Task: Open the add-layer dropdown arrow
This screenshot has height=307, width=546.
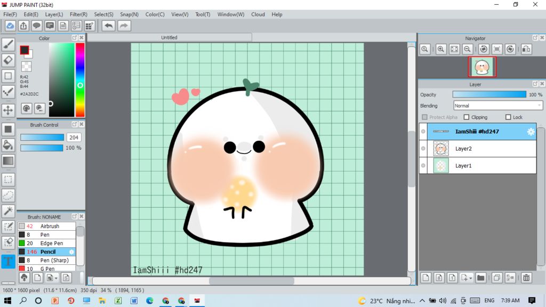Action: [x=470, y=278]
